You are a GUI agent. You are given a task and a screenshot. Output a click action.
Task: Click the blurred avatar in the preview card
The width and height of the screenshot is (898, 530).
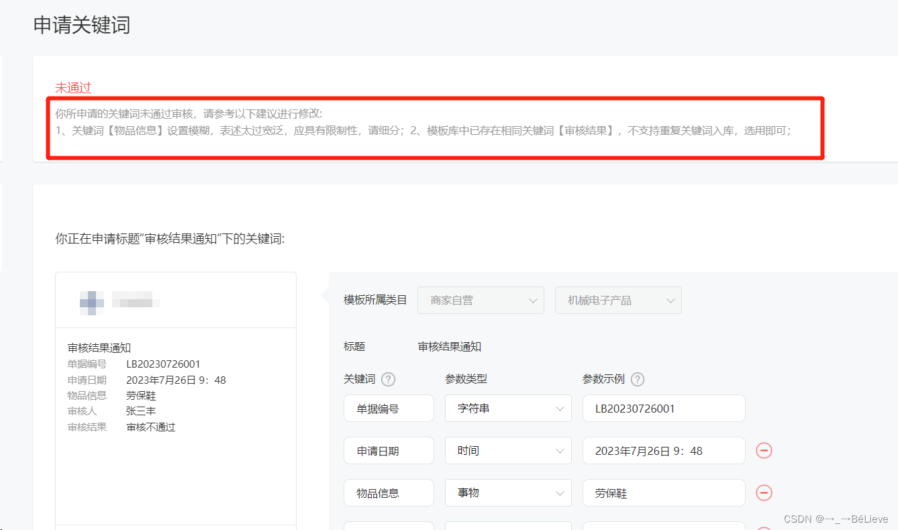click(x=92, y=303)
